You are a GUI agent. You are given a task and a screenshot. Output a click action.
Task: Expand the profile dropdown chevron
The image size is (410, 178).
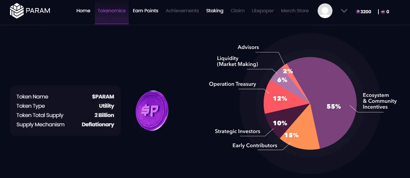(344, 11)
